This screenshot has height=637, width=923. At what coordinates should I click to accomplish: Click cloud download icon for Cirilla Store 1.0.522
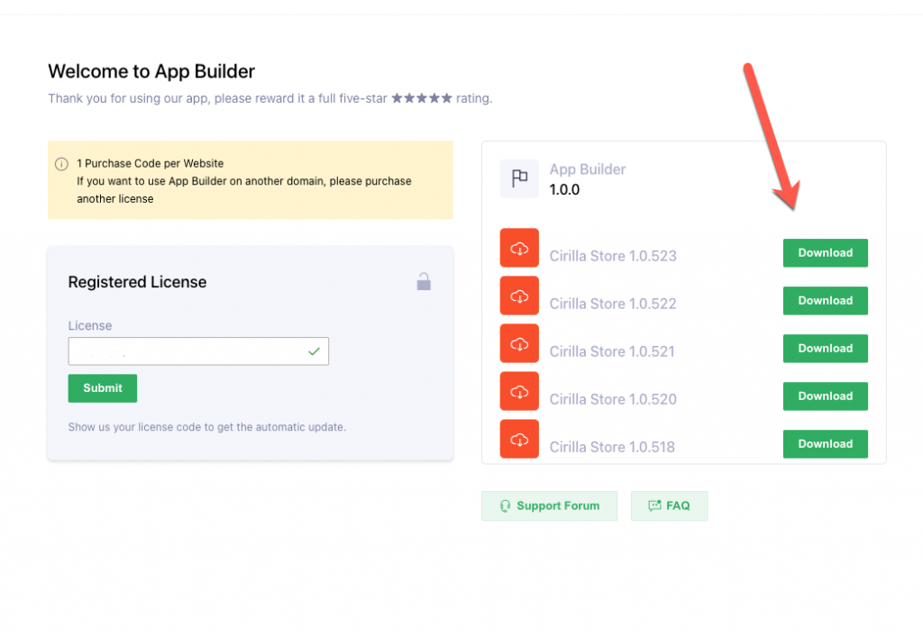coord(519,296)
